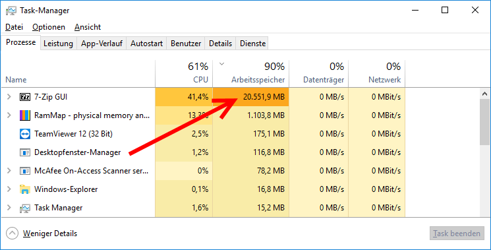
Task: Expand the Windows-Explorer process group
Action: 9,189
